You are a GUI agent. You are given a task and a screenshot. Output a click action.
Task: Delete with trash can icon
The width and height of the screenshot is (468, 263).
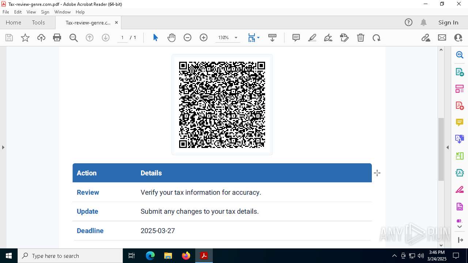pos(361,38)
